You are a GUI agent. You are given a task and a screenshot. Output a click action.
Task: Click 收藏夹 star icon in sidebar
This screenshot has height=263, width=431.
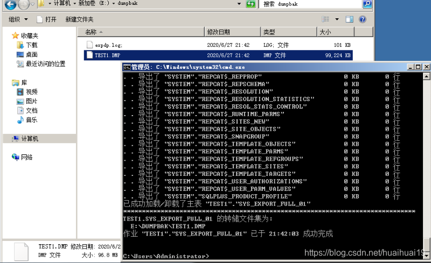[x=16, y=35]
